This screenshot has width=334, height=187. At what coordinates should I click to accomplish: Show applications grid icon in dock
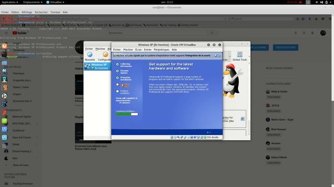click(x=5, y=145)
